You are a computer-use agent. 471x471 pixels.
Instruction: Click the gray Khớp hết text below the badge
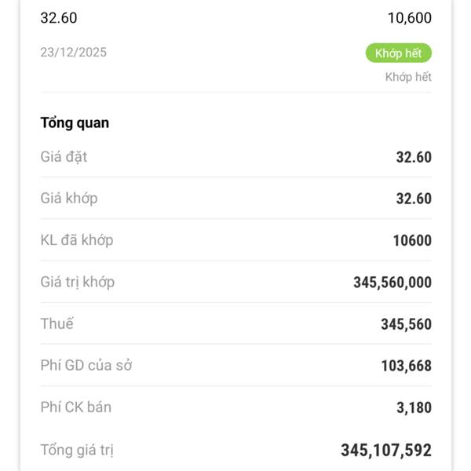click(x=407, y=77)
